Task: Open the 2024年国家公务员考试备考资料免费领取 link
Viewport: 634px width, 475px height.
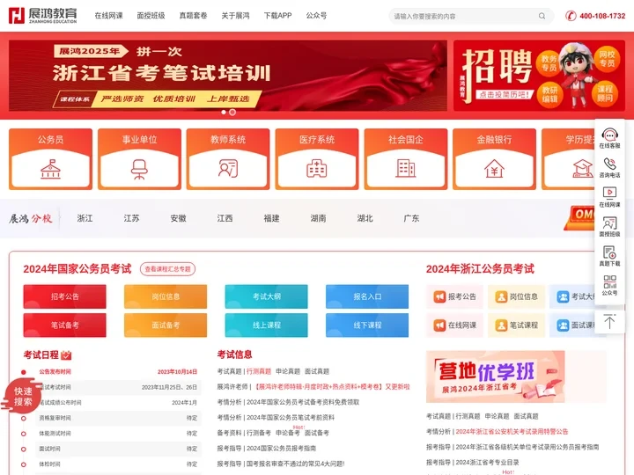Action: pos(303,402)
